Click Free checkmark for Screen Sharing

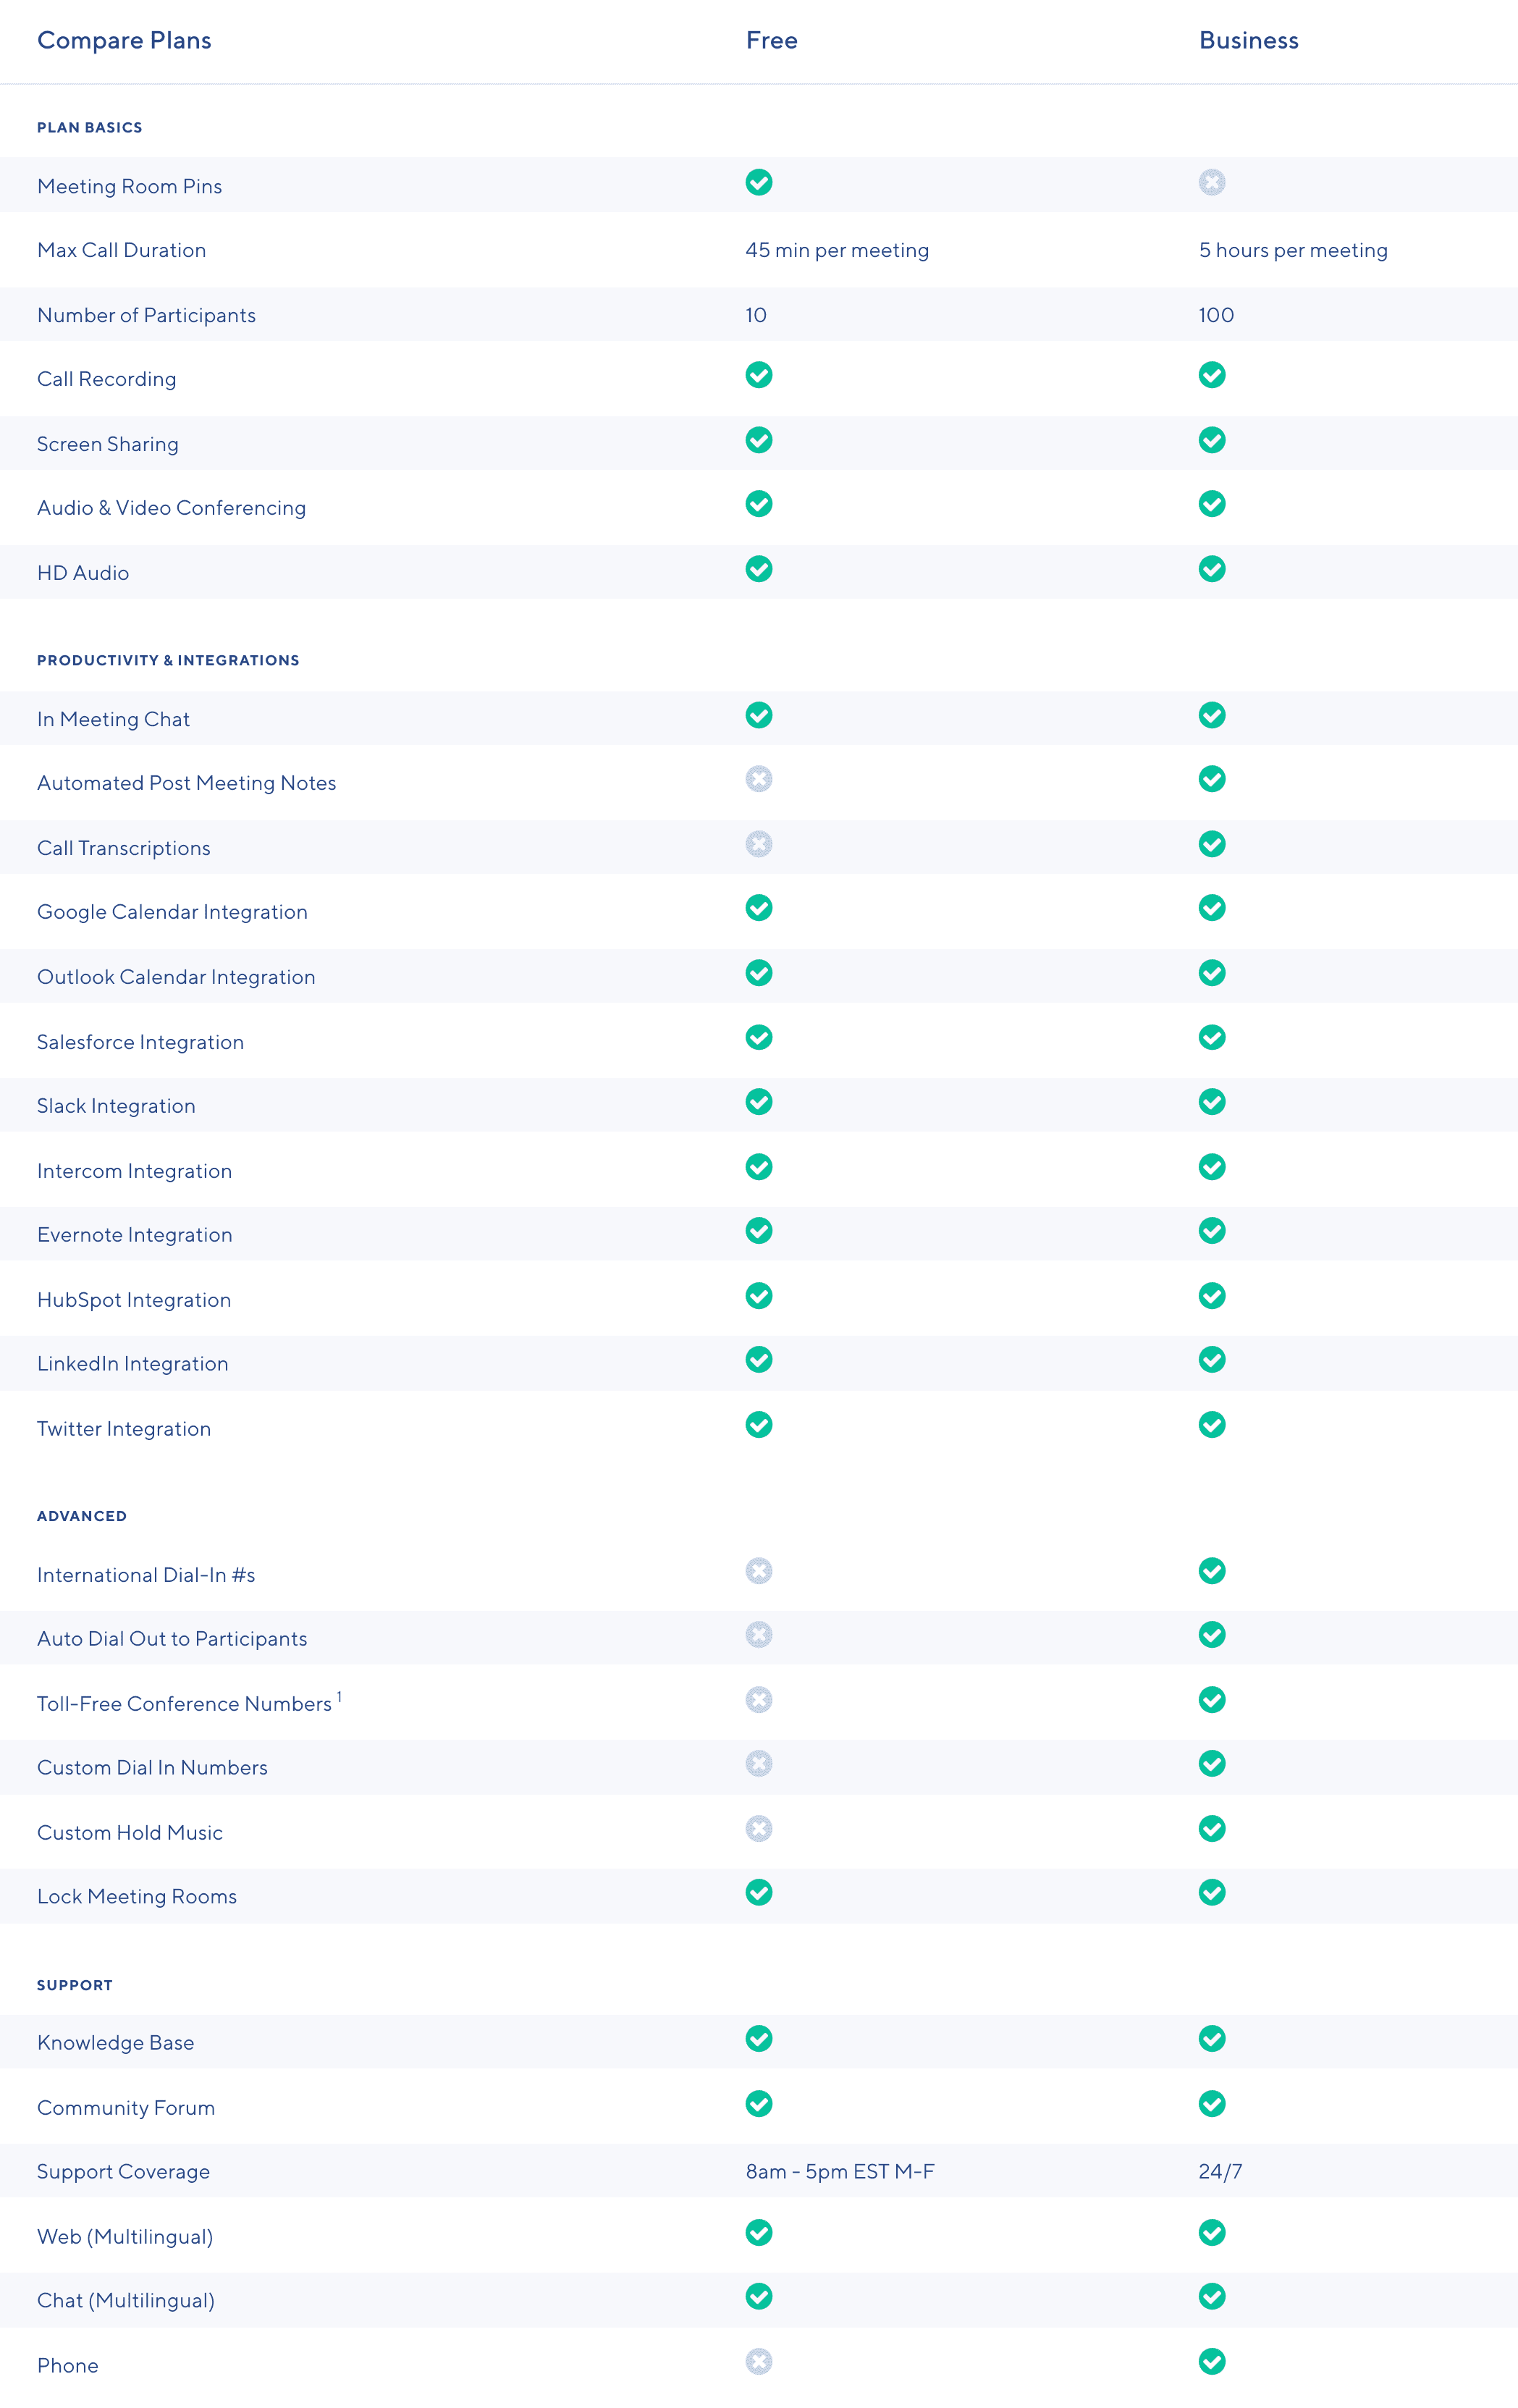pyautogui.click(x=759, y=440)
